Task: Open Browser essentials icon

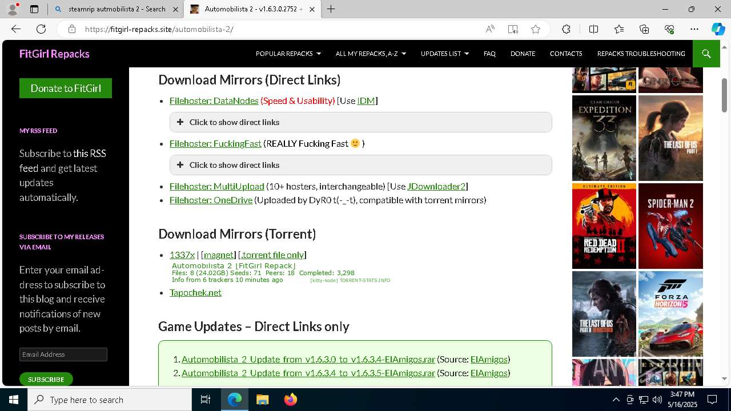Action: coord(670,29)
